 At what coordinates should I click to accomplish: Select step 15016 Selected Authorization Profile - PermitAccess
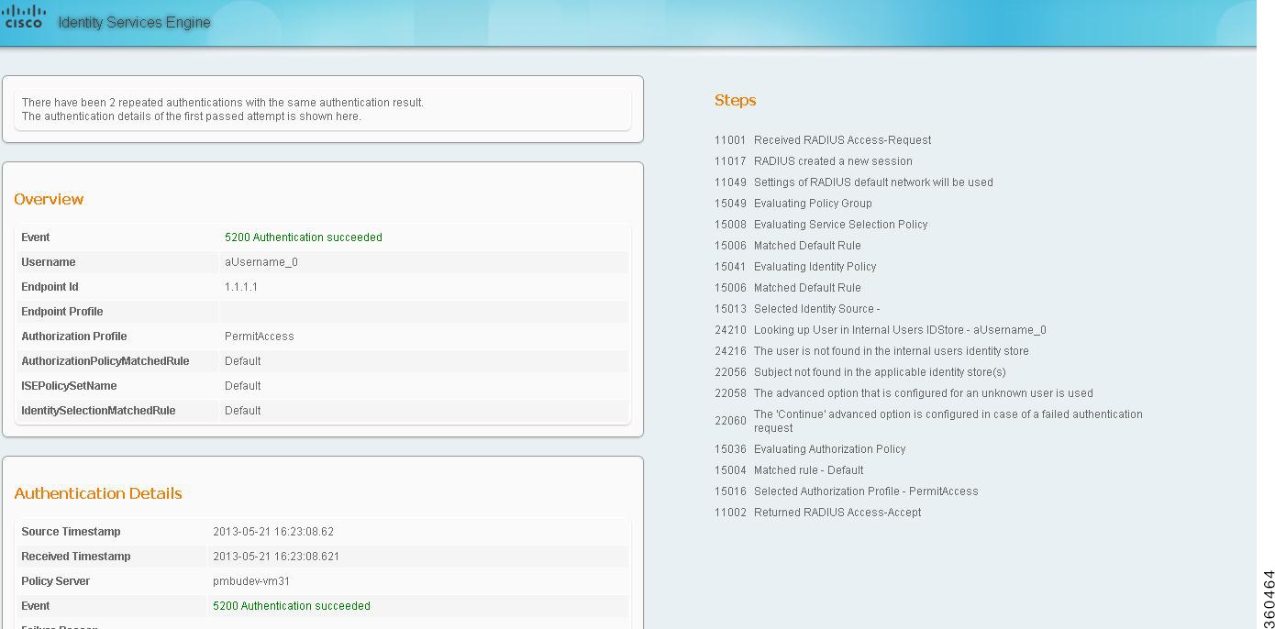(x=847, y=491)
